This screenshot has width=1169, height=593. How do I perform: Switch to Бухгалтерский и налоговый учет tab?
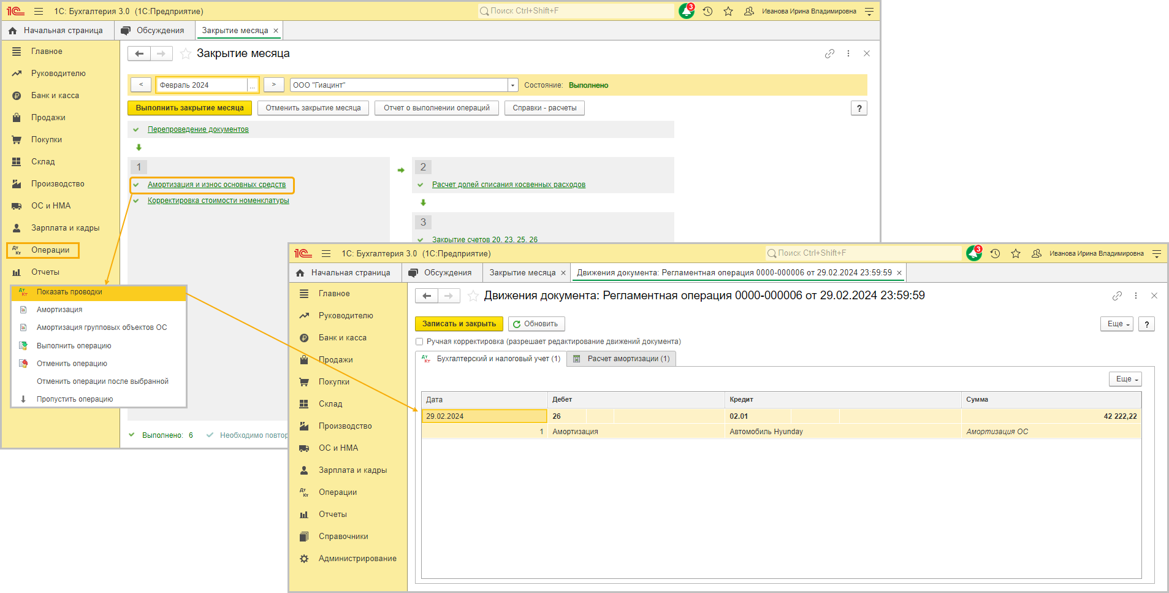491,359
